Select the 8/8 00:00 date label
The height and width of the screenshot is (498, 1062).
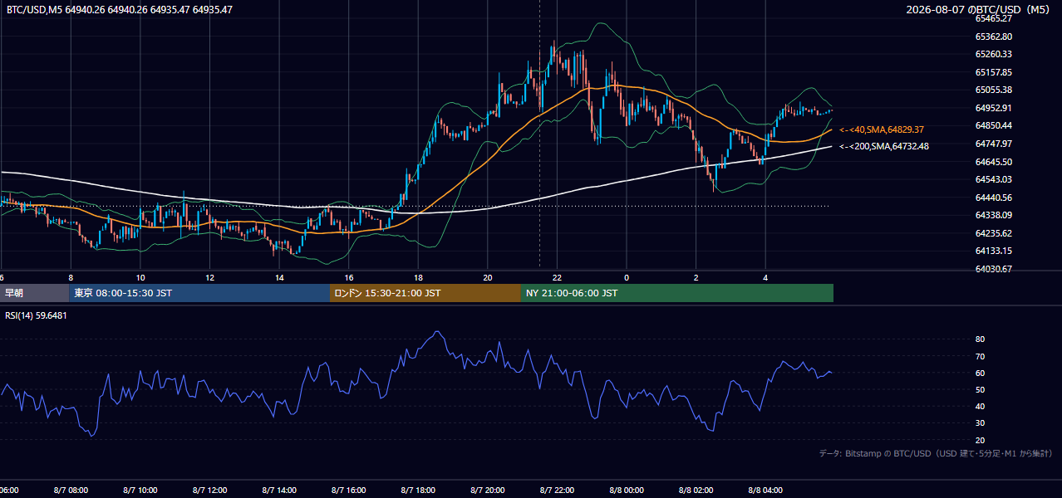click(x=627, y=491)
